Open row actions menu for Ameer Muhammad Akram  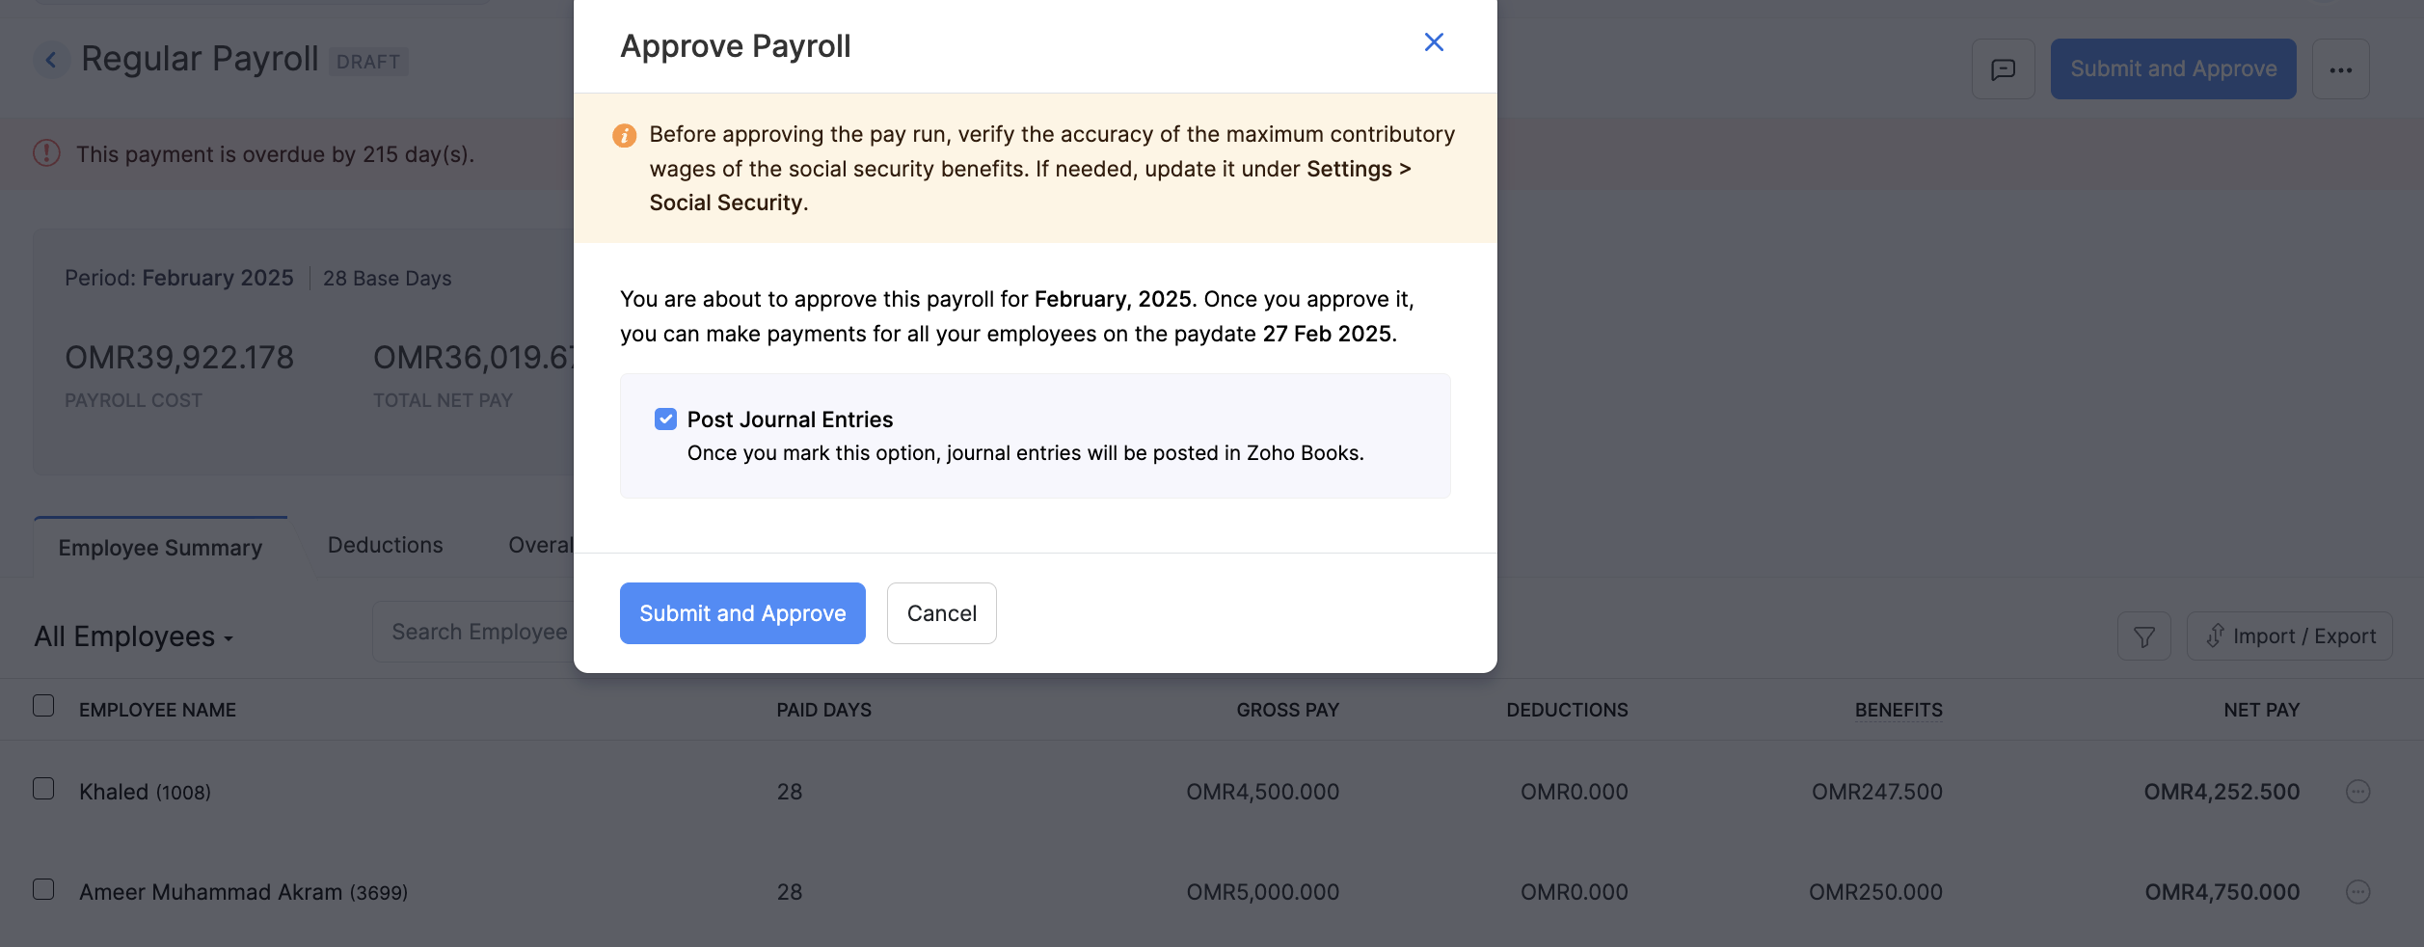[x=2358, y=892]
